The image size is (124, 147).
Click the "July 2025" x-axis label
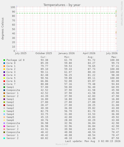21,53
